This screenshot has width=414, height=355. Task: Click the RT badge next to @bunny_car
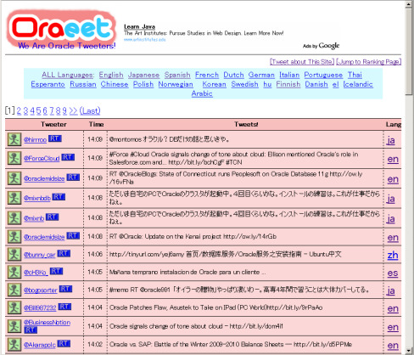click(x=64, y=253)
